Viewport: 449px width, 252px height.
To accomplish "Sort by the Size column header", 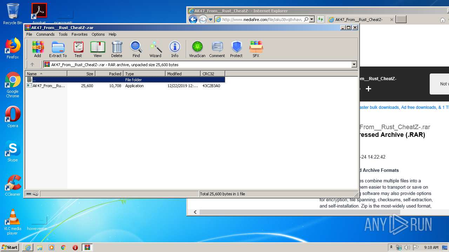I will tap(81, 74).
